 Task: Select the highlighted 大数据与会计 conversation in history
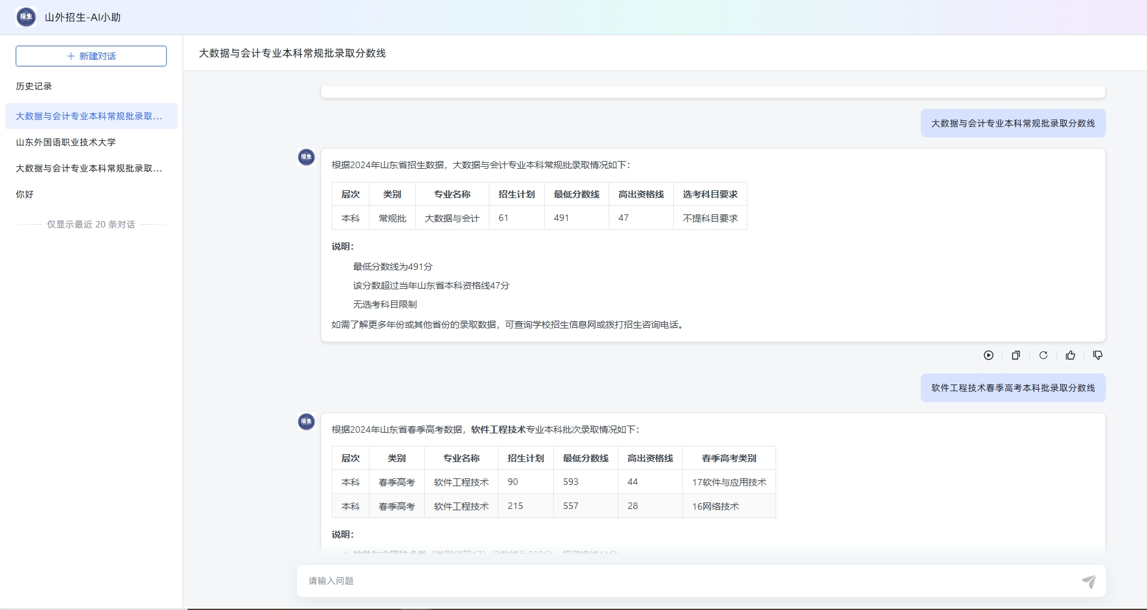point(91,116)
